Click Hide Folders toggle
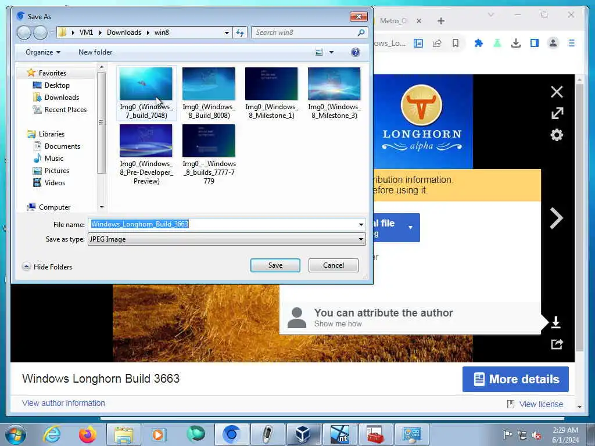The width and height of the screenshot is (595, 446). 48,267
